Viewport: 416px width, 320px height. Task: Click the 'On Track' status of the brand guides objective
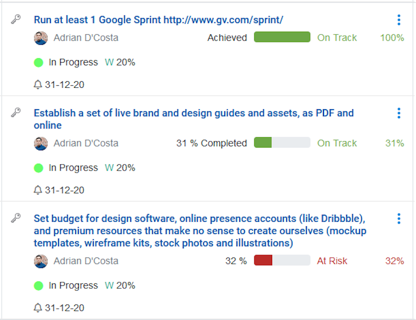pyautogui.click(x=337, y=143)
